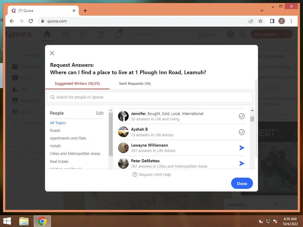Open a new browser tab
Screen dimensions: 303x227
(85, 11)
